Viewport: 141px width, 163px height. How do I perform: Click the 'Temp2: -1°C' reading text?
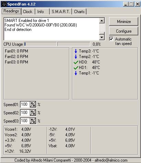click(x=89, y=57)
